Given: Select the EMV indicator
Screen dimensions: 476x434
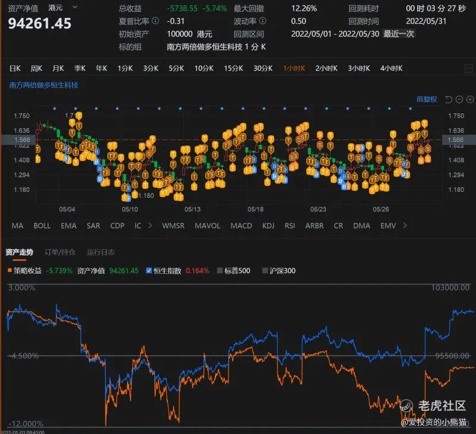Looking at the screenshot, I should tap(388, 226).
